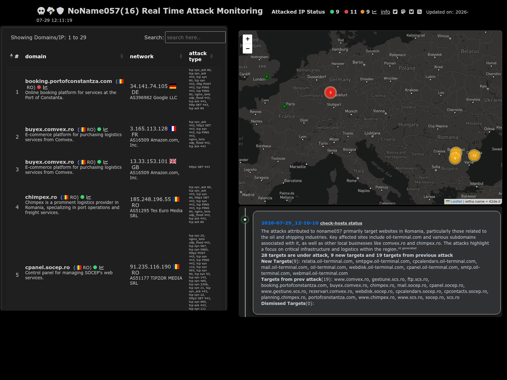Click the Control panel for managing SOCEP's description
Screen dimensions: 507x380
[69, 275]
